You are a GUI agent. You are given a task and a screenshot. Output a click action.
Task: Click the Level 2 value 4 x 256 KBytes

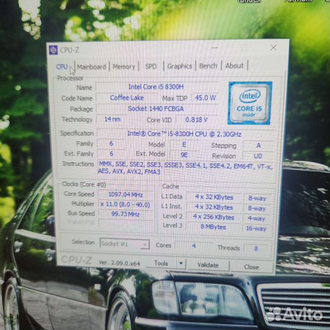[214, 217]
